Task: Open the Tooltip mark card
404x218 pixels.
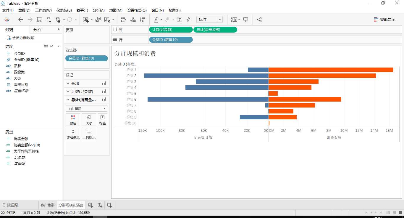Action: tap(89, 134)
